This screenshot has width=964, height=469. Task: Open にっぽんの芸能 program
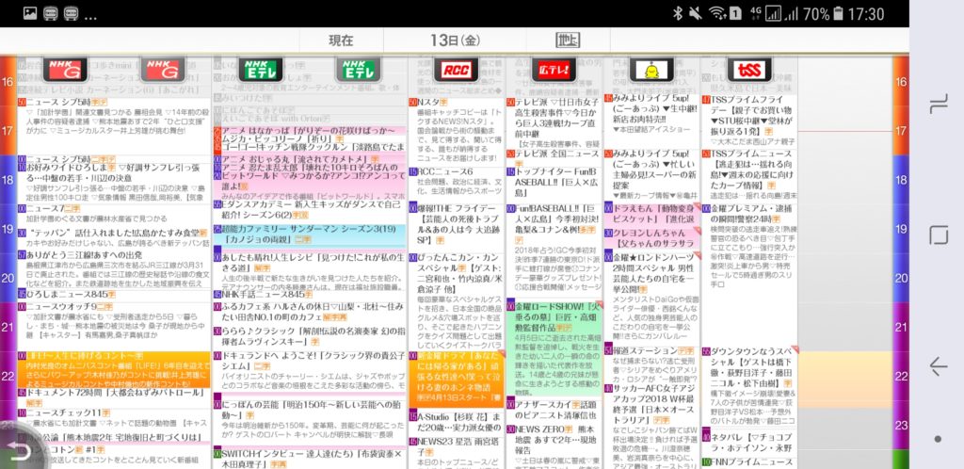[309, 421]
